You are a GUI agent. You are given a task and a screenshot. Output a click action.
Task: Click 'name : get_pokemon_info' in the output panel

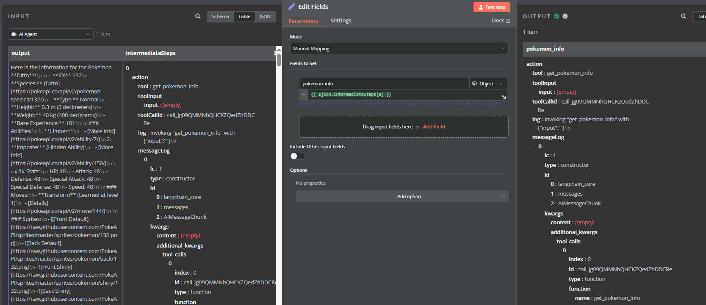tap(607, 298)
